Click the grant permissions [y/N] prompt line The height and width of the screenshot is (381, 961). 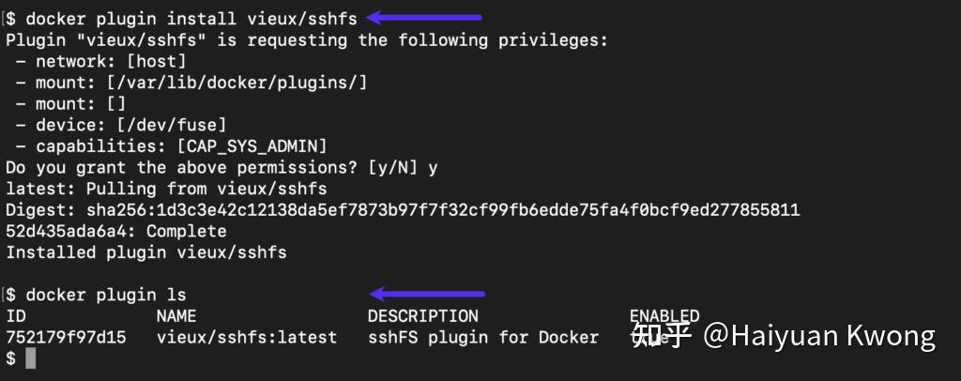click(221, 167)
